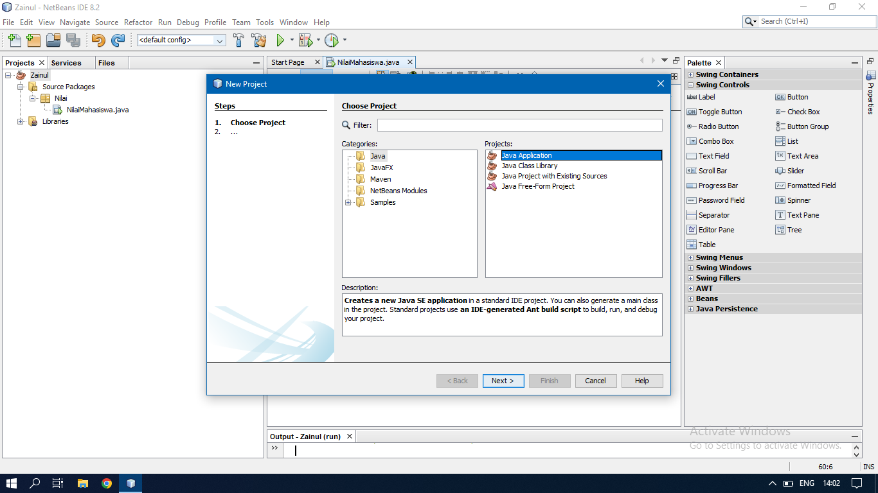Screen dimensions: 878x493
Task: Select Java Project with Existing Sources
Action: coord(554,176)
